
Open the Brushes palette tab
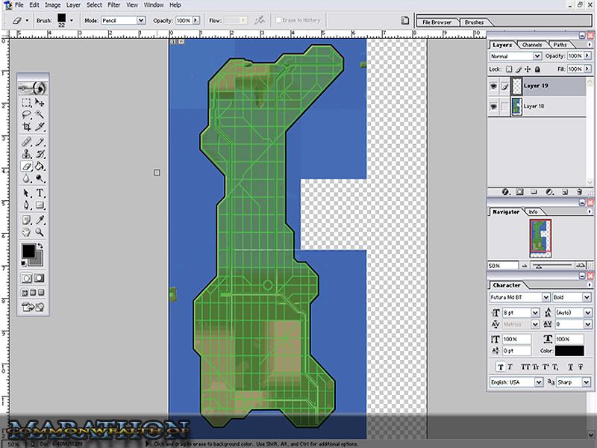click(x=474, y=22)
